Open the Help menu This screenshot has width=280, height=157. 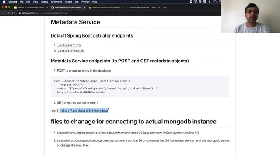pos(94,2)
